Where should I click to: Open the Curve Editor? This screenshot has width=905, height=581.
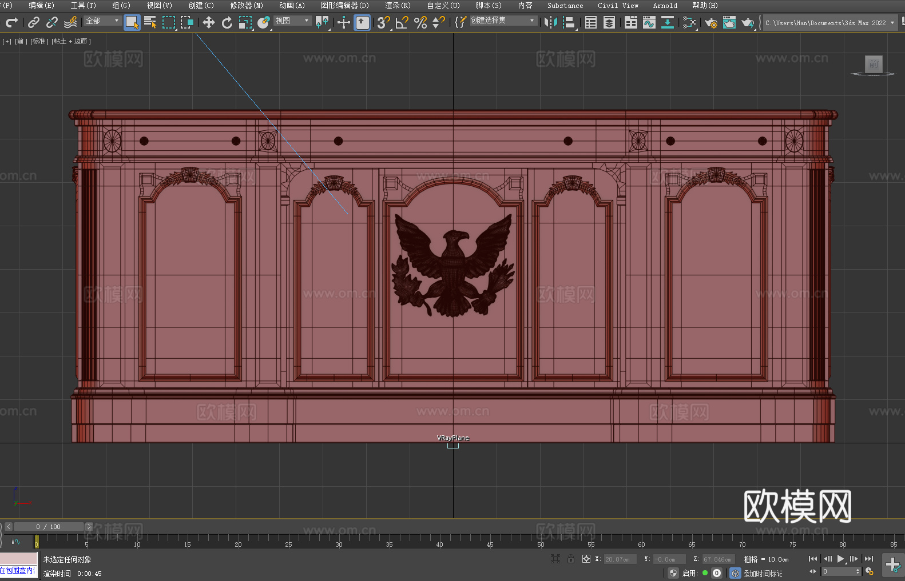[x=649, y=22]
